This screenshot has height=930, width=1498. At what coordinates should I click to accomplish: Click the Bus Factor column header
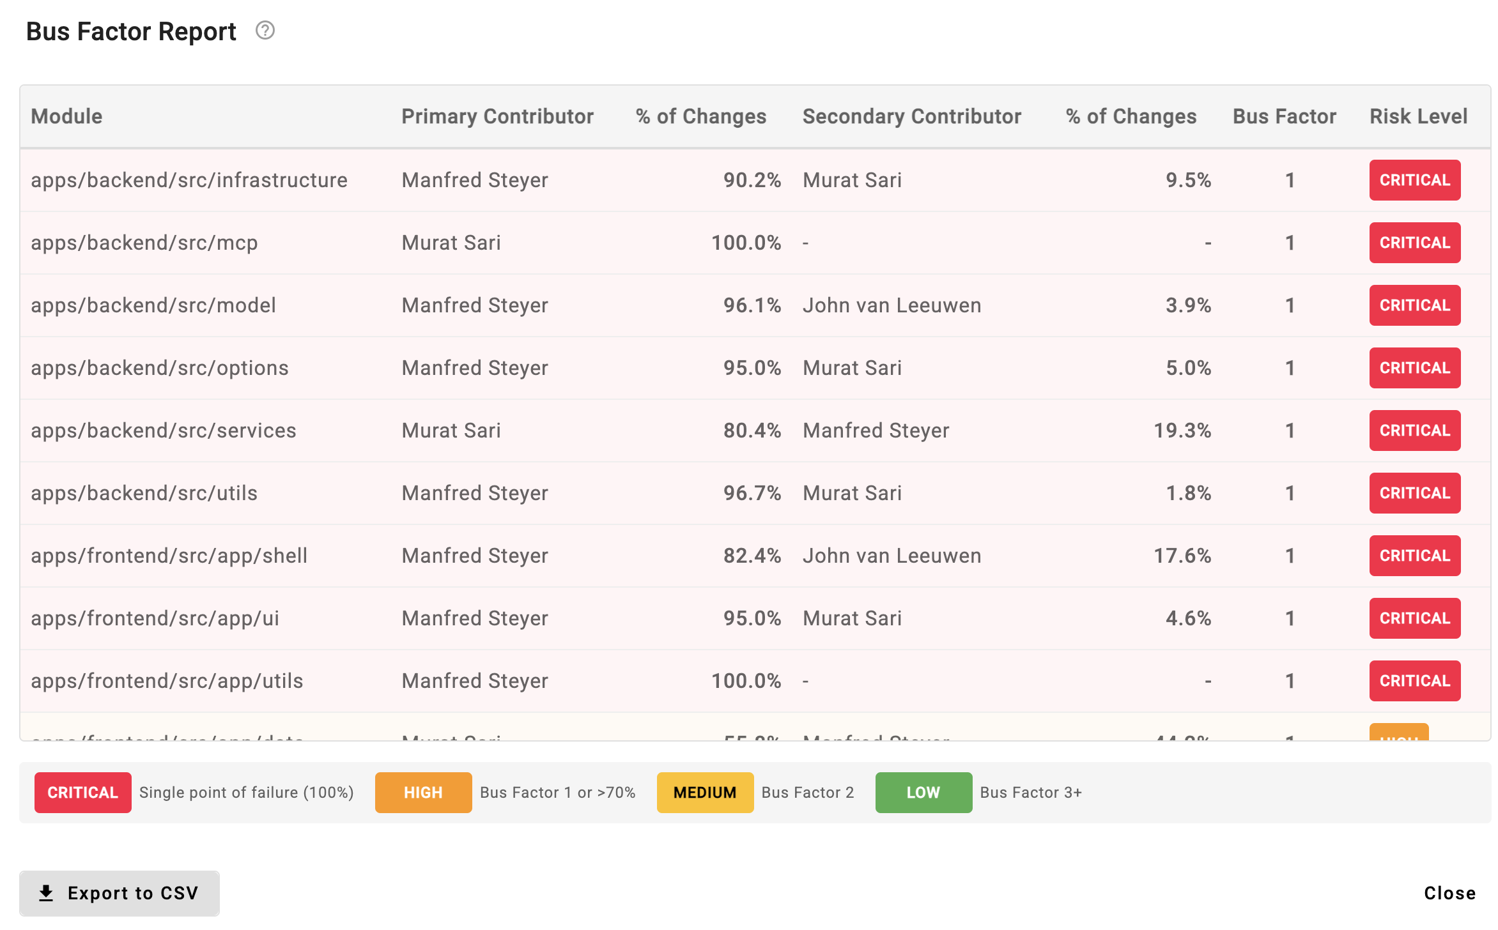click(1284, 116)
